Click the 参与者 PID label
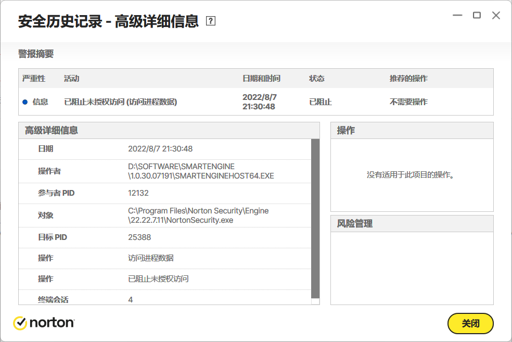The width and height of the screenshot is (512, 342). click(56, 193)
